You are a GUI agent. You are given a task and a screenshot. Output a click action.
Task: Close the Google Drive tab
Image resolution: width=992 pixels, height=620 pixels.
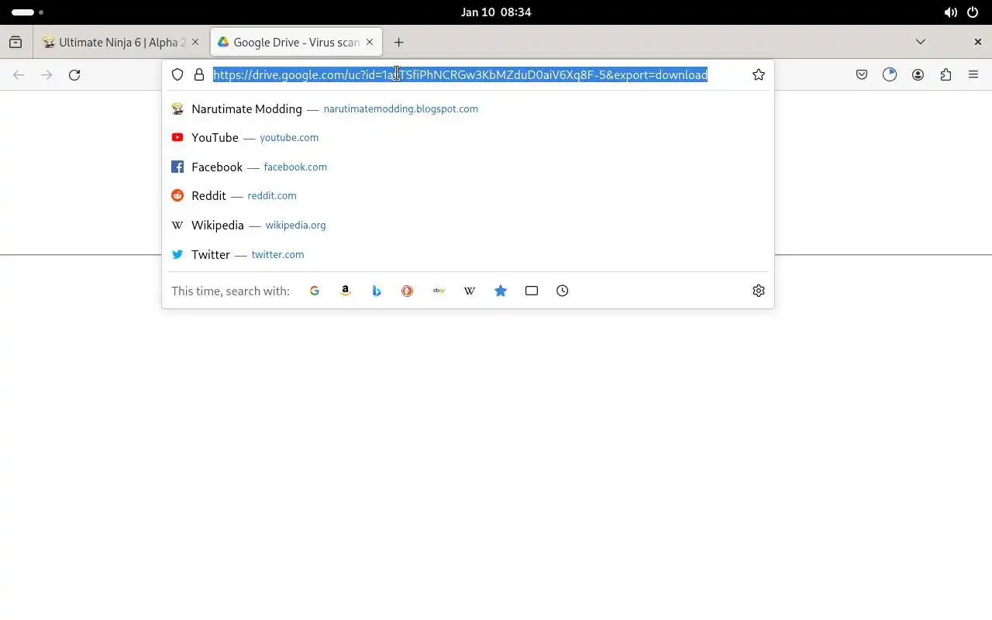tap(370, 42)
